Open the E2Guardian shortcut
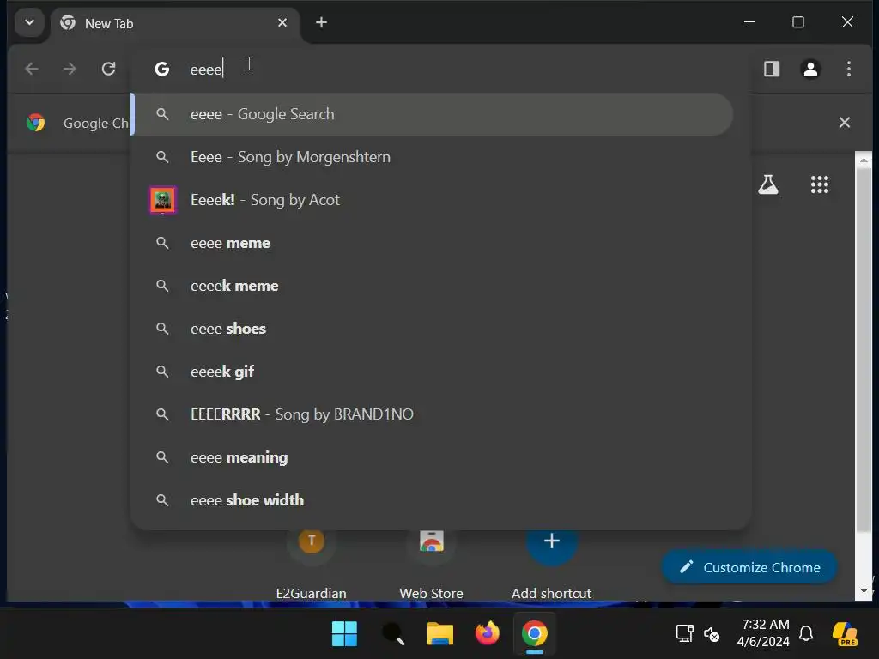Viewport: 879px width, 659px height. [311, 565]
